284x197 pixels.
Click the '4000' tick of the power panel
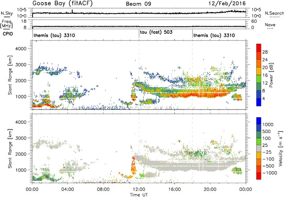click(x=21, y=49)
